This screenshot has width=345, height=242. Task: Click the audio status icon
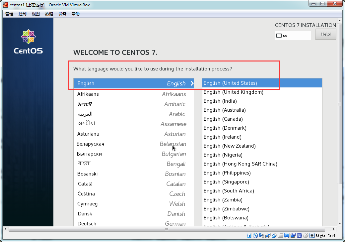(x=262, y=236)
